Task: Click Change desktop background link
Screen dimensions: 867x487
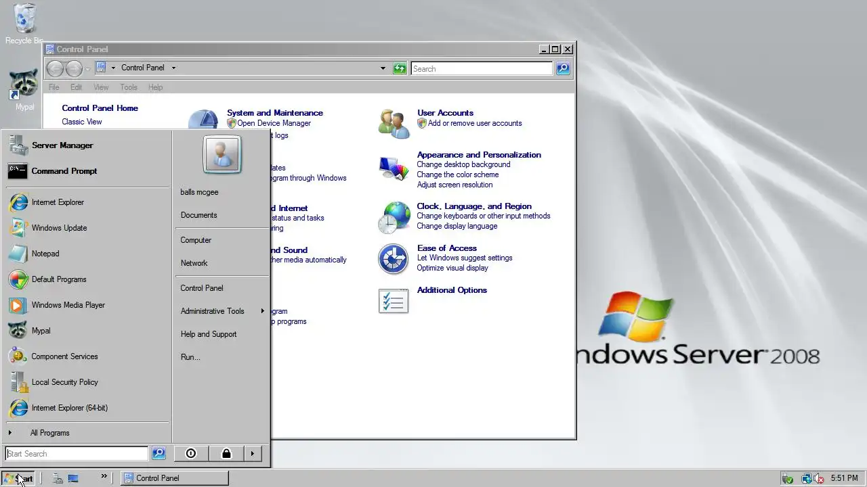Action: [463, 164]
